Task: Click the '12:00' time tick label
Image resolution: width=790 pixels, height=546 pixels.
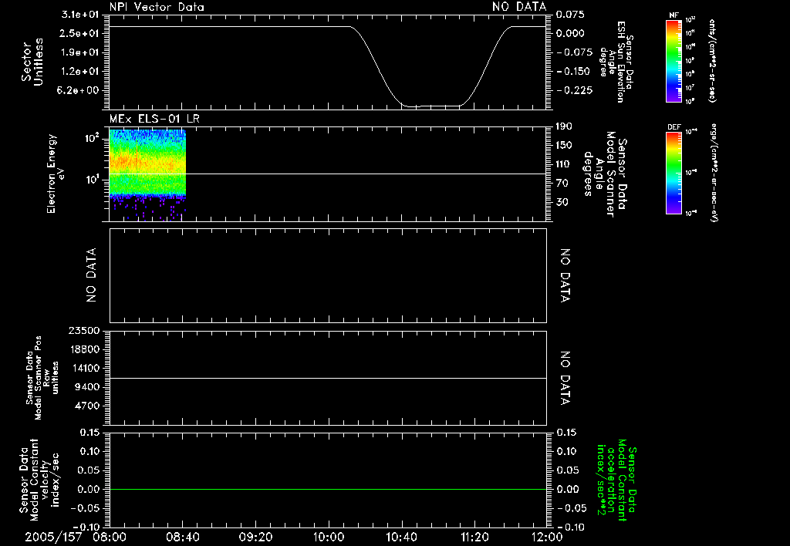Action: point(547,537)
